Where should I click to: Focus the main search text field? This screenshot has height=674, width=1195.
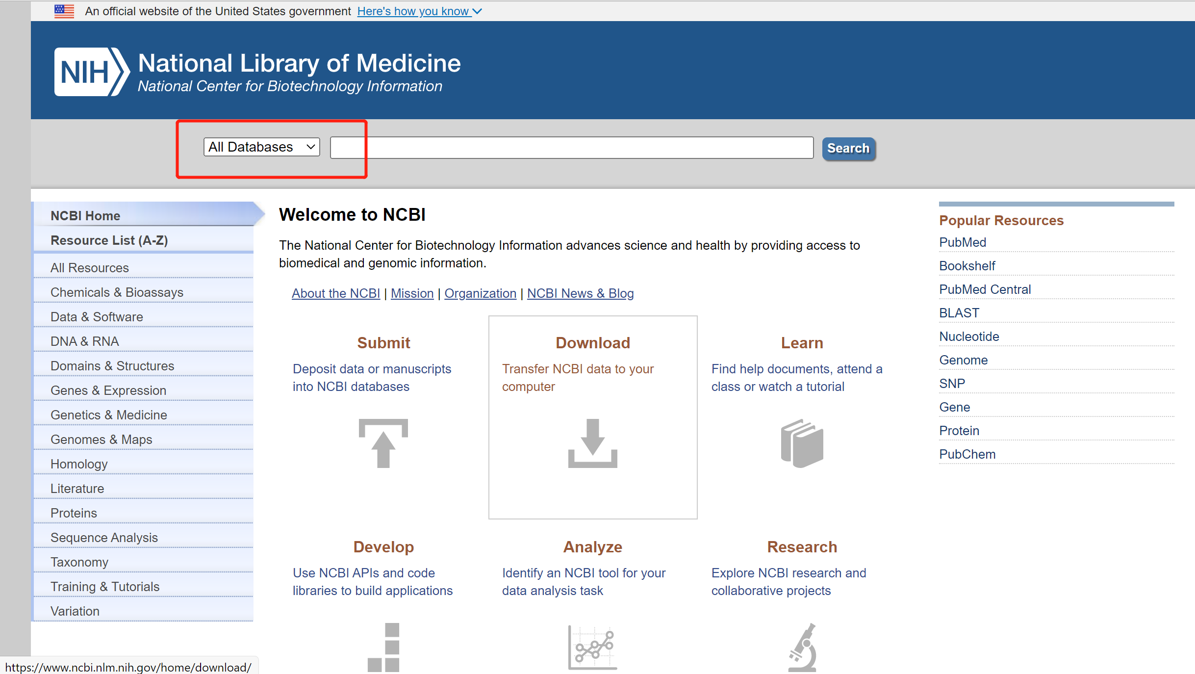point(572,148)
